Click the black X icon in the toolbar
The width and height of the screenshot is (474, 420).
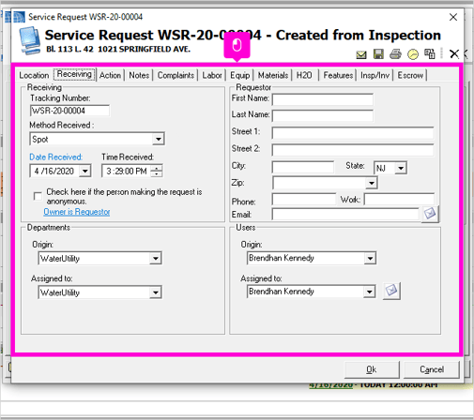(454, 54)
